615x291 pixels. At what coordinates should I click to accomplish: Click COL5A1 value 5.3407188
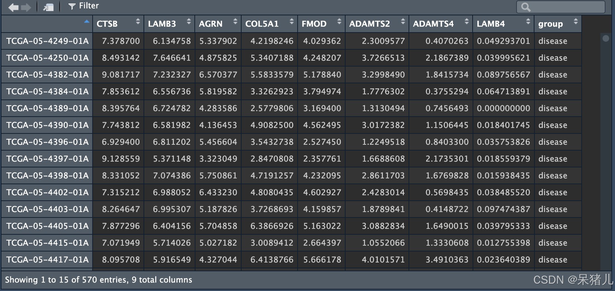point(272,58)
